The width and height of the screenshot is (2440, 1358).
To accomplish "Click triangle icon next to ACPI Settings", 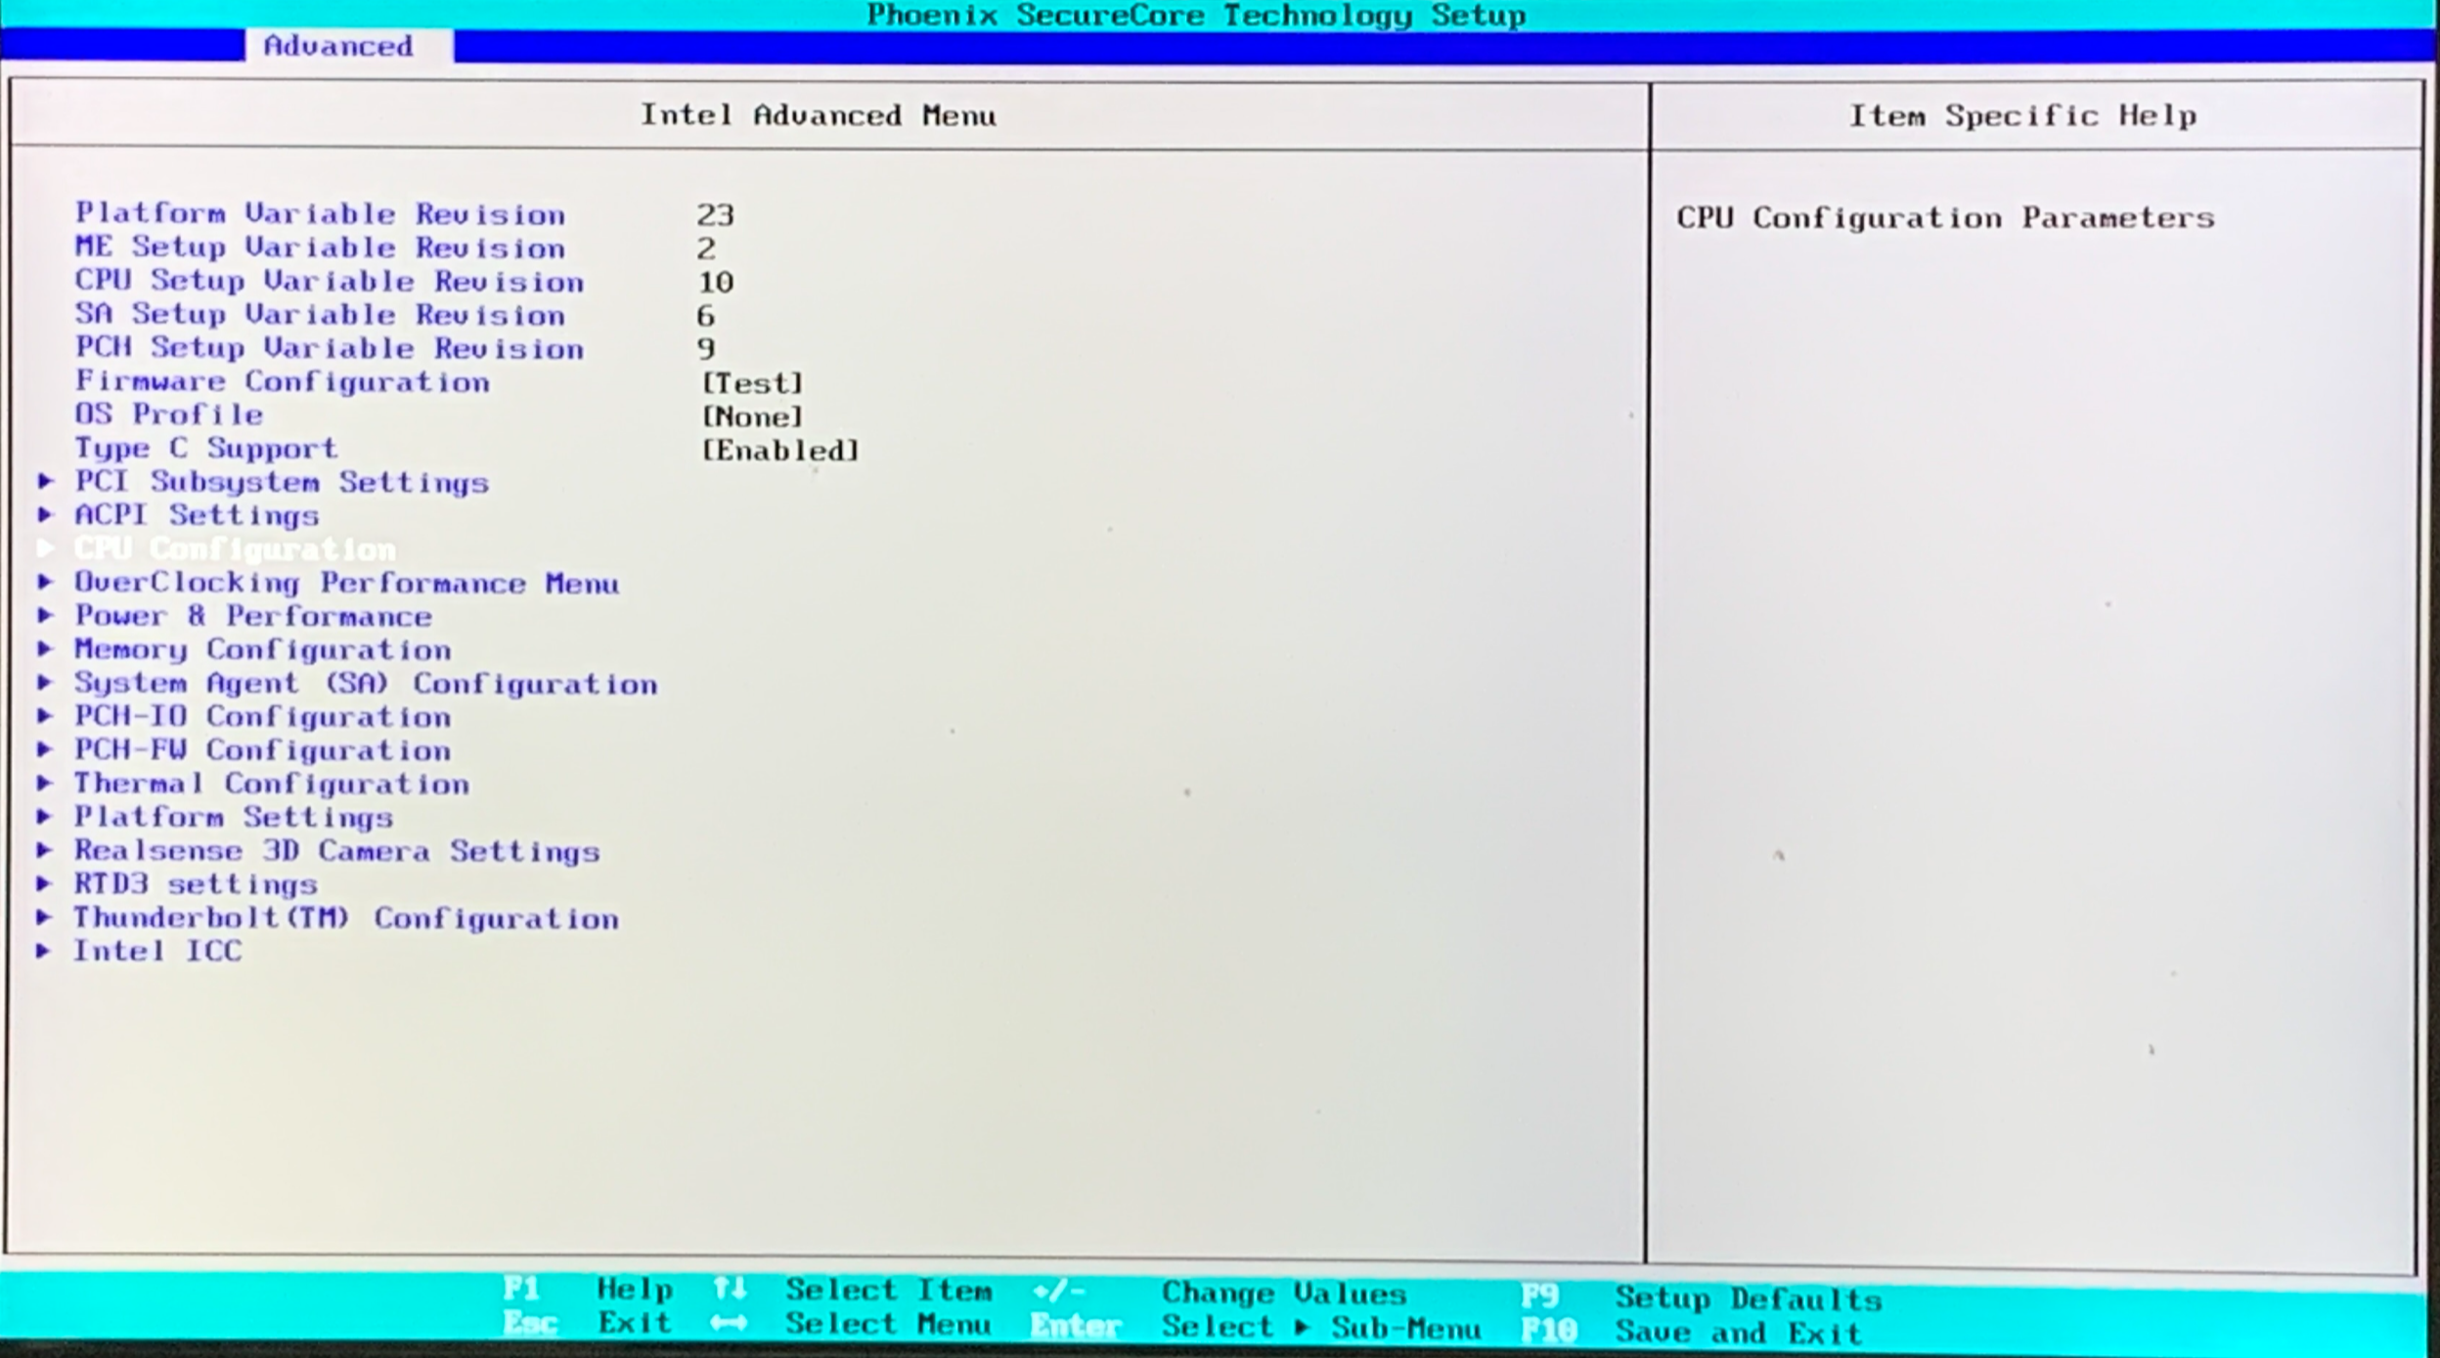I will [x=45, y=514].
